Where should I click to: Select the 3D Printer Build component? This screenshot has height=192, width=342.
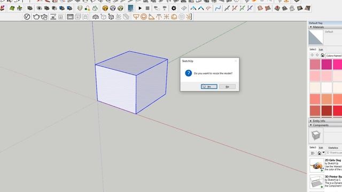click(x=326, y=181)
